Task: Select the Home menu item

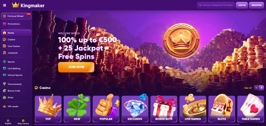Action: pyautogui.click(x=16, y=33)
